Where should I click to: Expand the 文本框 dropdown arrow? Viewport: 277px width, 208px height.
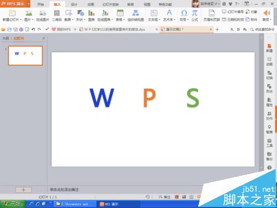point(159,19)
